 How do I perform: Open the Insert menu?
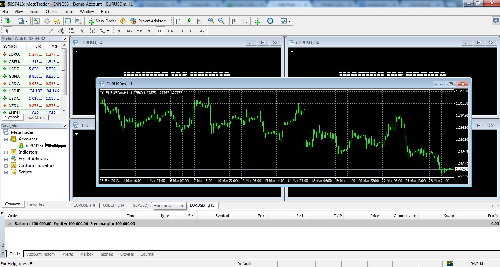click(x=34, y=12)
